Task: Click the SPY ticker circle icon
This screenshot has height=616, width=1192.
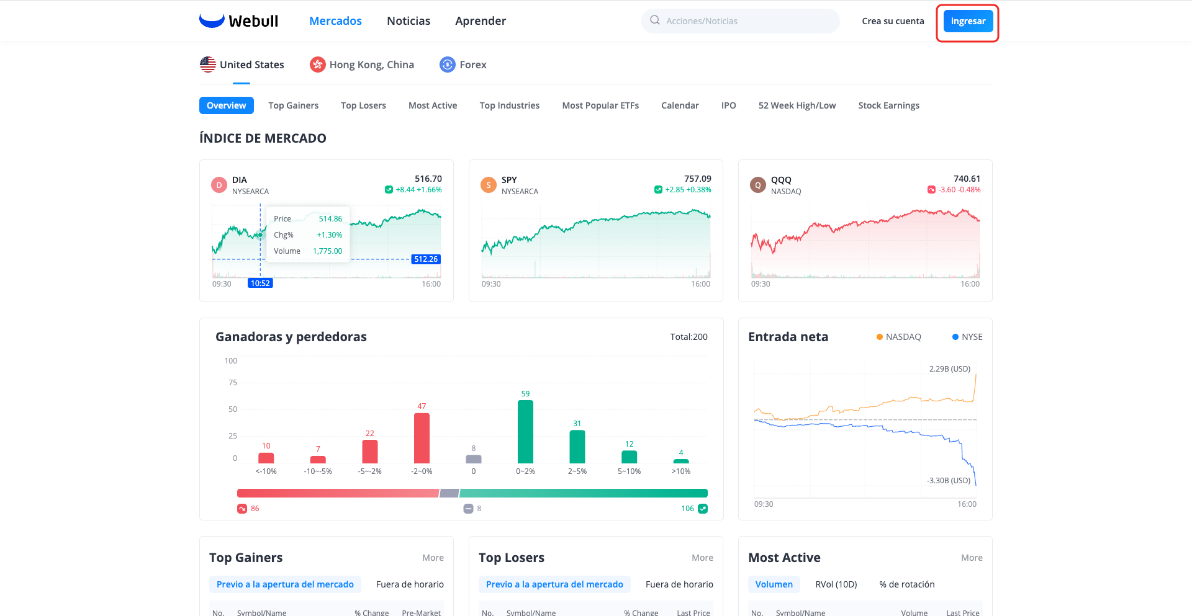Action: click(489, 185)
